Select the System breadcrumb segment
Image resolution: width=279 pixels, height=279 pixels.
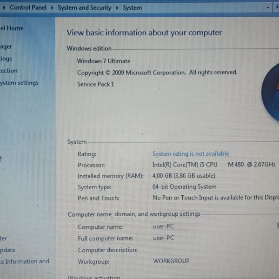tap(132, 7)
